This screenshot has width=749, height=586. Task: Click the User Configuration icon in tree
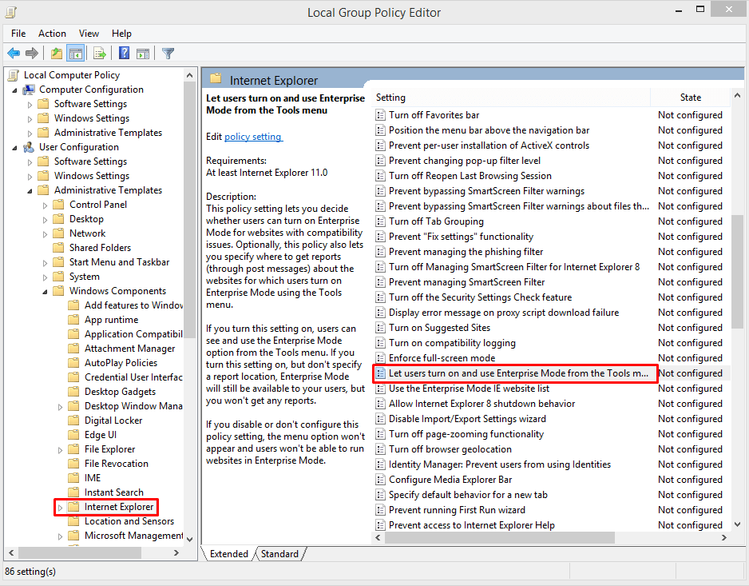coord(29,147)
